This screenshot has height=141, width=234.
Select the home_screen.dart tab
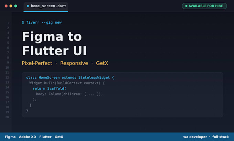(x=46, y=7)
